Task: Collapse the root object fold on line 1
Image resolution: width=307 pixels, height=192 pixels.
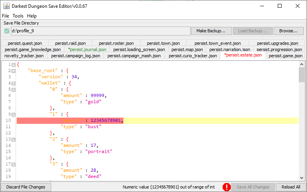Action: point(13,65)
